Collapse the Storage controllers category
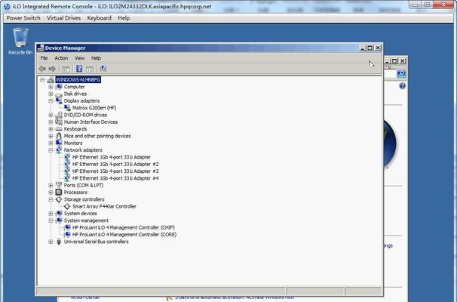Viewport: 457px width, 302px height. click(x=51, y=199)
